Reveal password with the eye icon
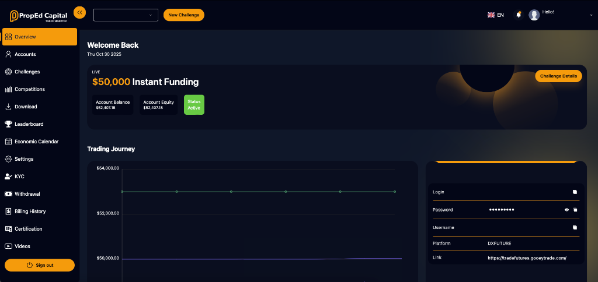Image resolution: width=598 pixels, height=282 pixels. click(x=566, y=210)
